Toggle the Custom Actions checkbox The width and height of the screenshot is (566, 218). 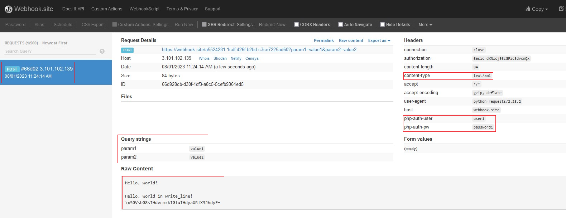(x=115, y=24)
